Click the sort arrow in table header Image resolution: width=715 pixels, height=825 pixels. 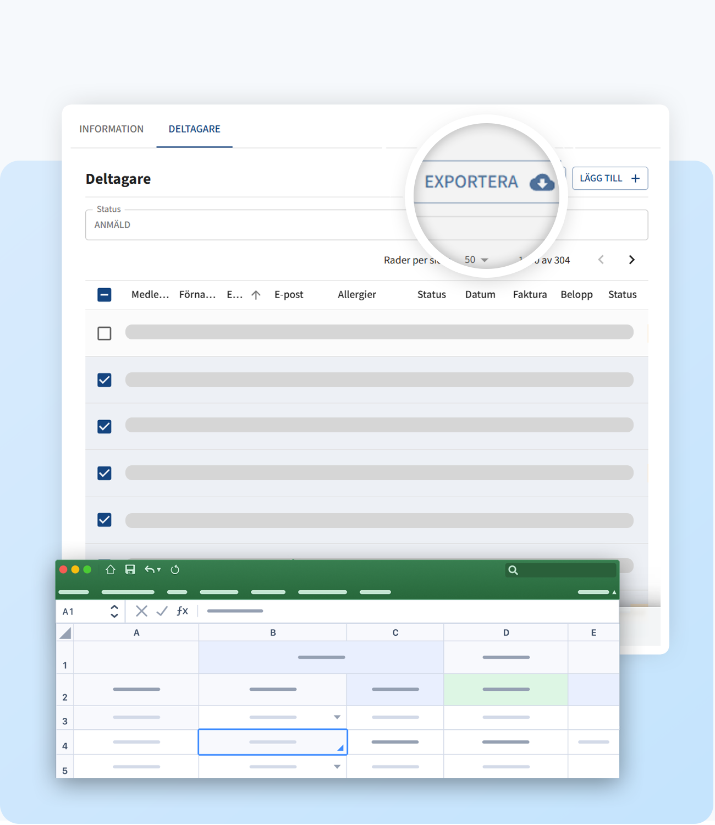(x=256, y=295)
